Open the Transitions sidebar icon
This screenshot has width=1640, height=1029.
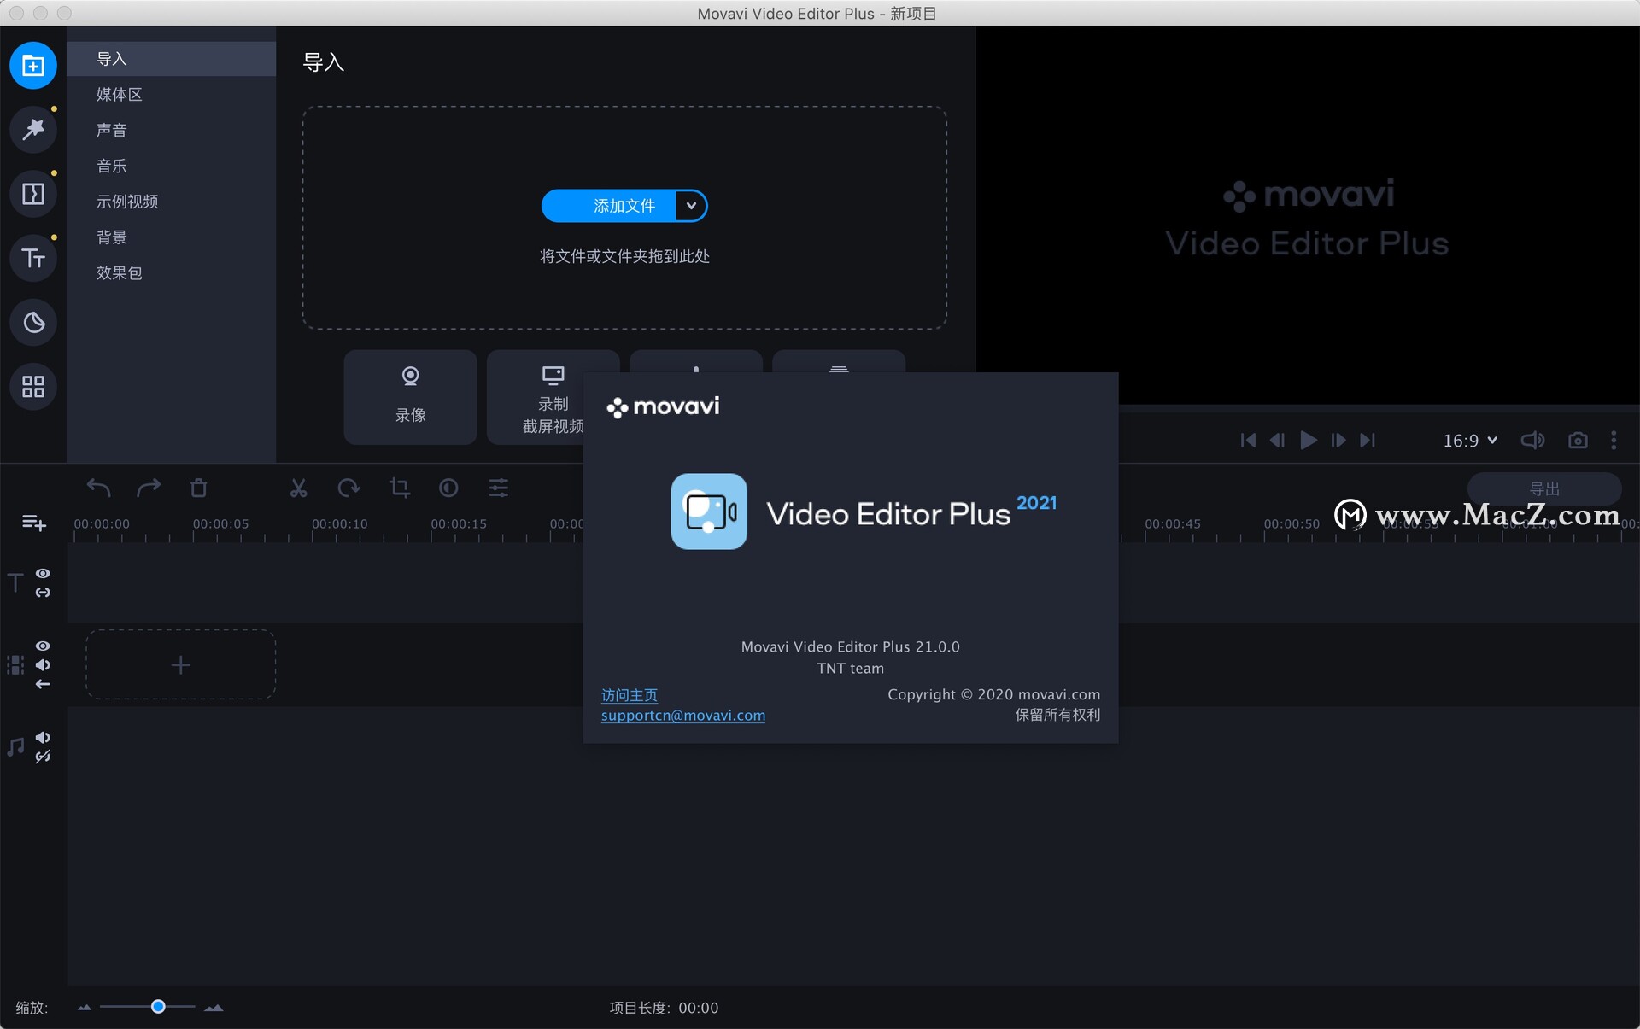33,194
